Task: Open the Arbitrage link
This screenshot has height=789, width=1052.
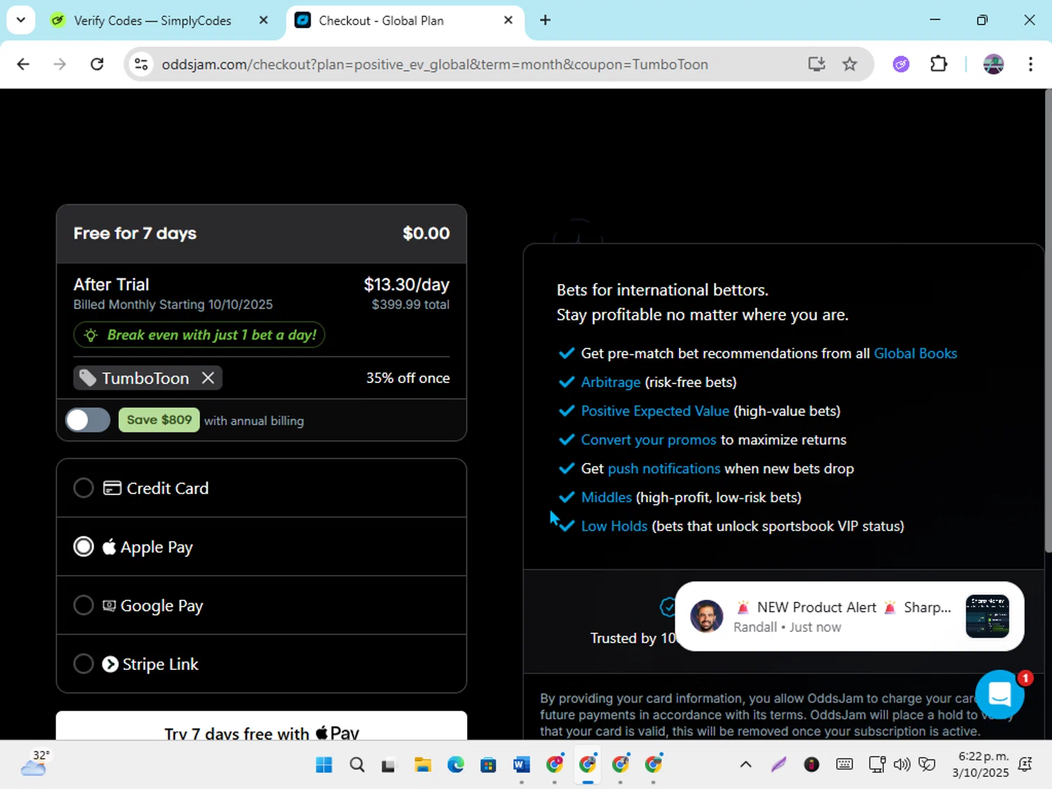Action: (x=610, y=382)
